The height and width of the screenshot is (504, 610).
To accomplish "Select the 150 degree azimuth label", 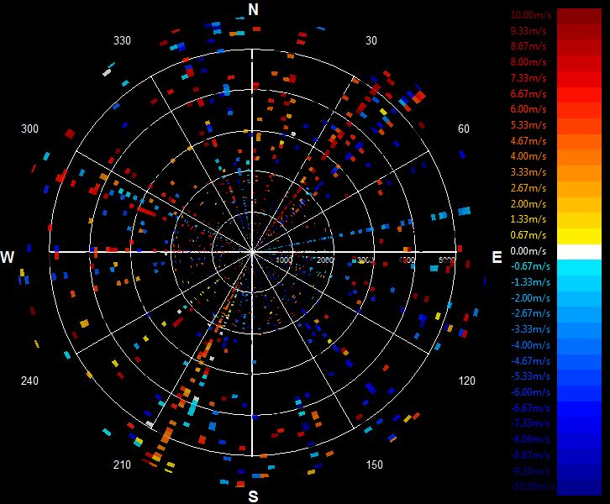I will (x=374, y=465).
